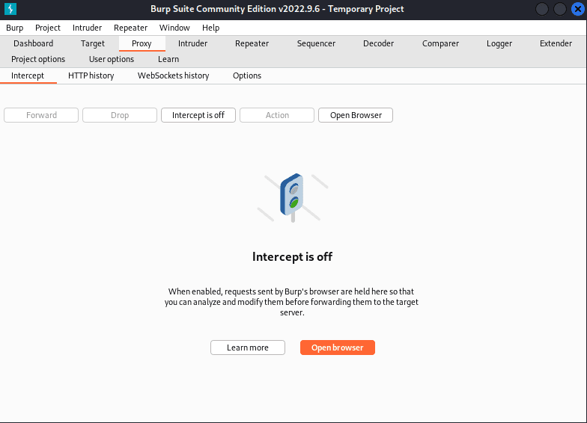587x423 pixels.
Task: Toggle the 'Intercept is off' button
Action: pos(198,115)
